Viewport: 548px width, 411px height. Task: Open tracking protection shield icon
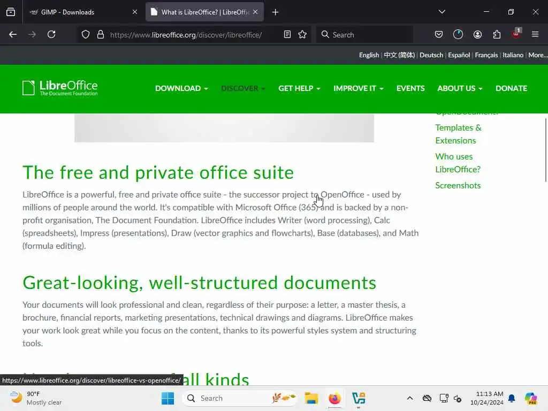coord(86,35)
